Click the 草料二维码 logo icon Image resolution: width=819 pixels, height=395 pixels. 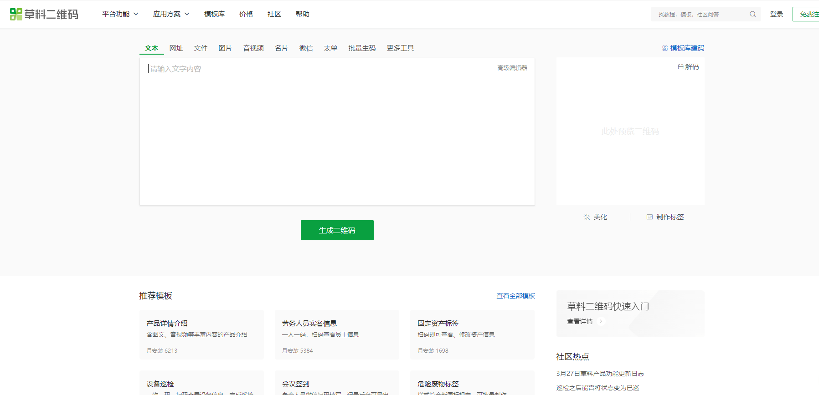(x=16, y=14)
